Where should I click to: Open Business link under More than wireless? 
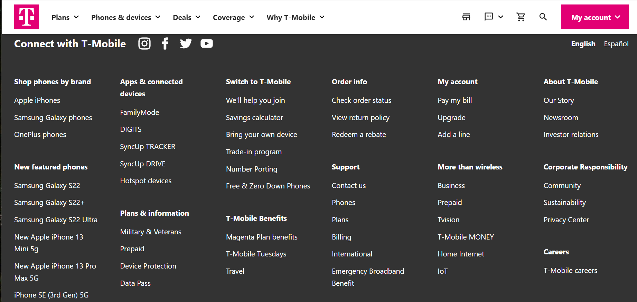pyautogui.click(x=451, y=186)
